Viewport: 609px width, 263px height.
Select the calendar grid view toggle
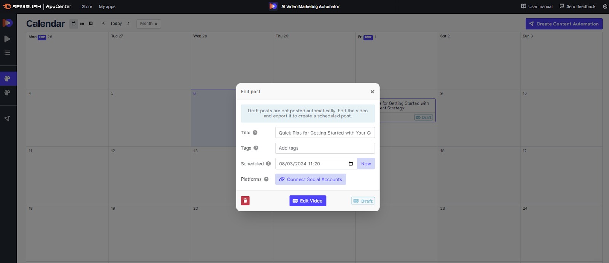pyautogui.click(x=73, y=24)
